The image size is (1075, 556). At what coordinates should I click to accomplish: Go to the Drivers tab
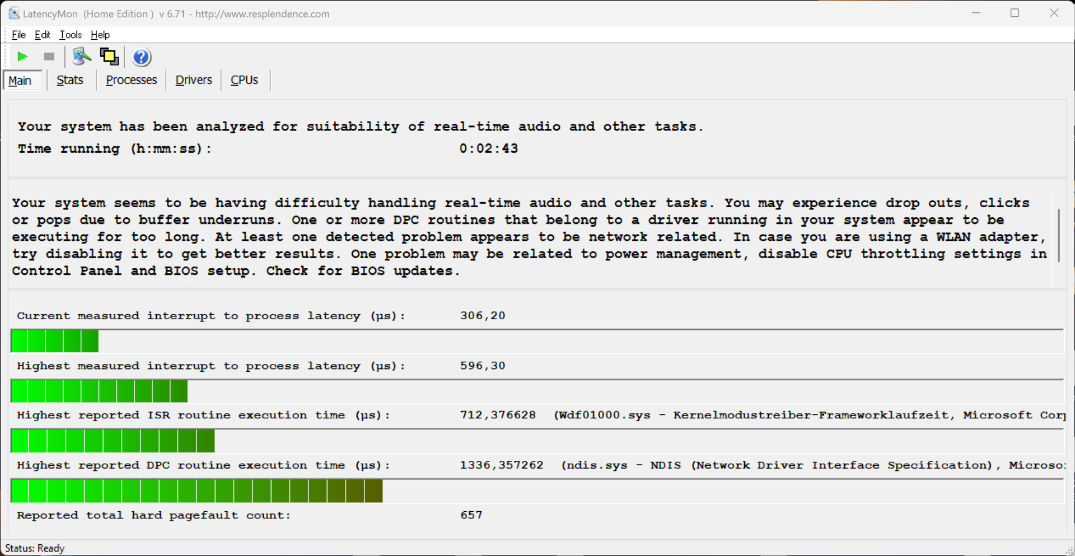194,80
